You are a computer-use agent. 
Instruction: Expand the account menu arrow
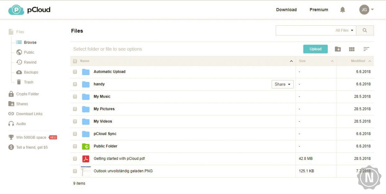[x=372, y=10]
